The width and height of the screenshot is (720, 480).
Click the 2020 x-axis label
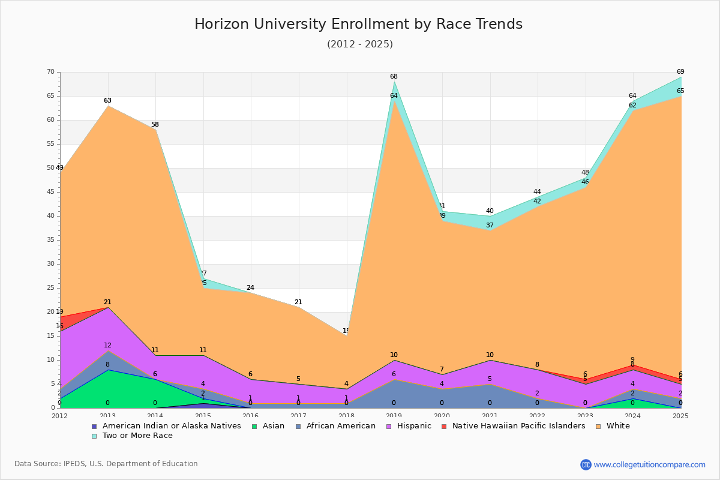pyautogui.click(x=442, y=416)
